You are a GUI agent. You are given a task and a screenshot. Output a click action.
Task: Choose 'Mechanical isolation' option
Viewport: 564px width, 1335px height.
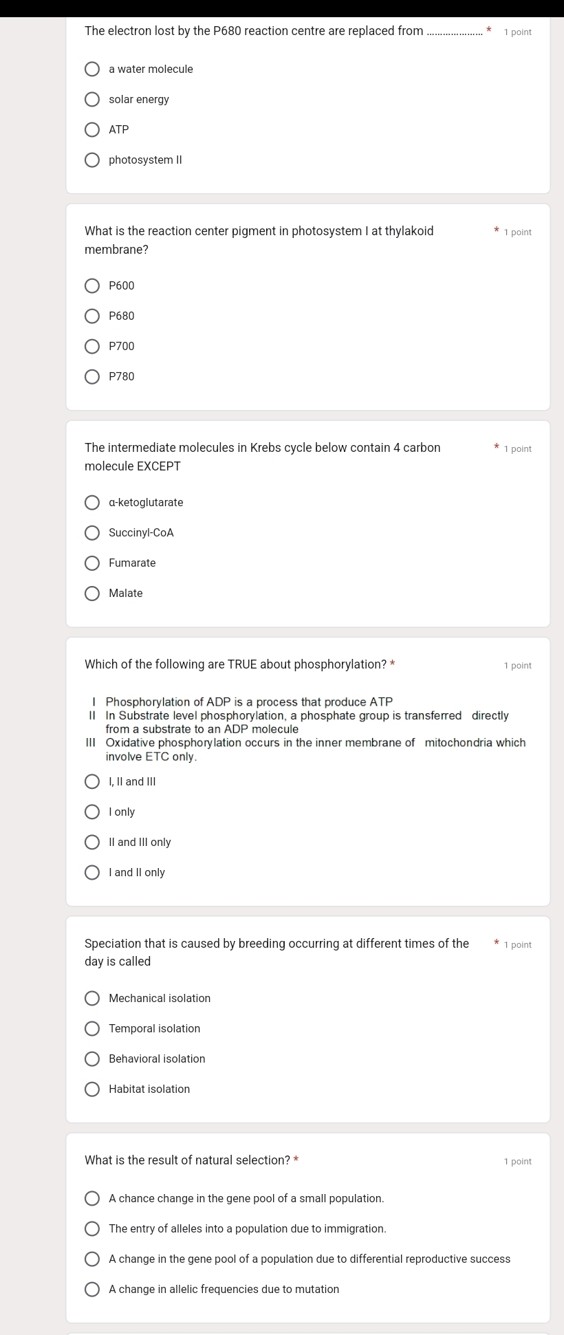pyautogui.click(x=92, y=999)
